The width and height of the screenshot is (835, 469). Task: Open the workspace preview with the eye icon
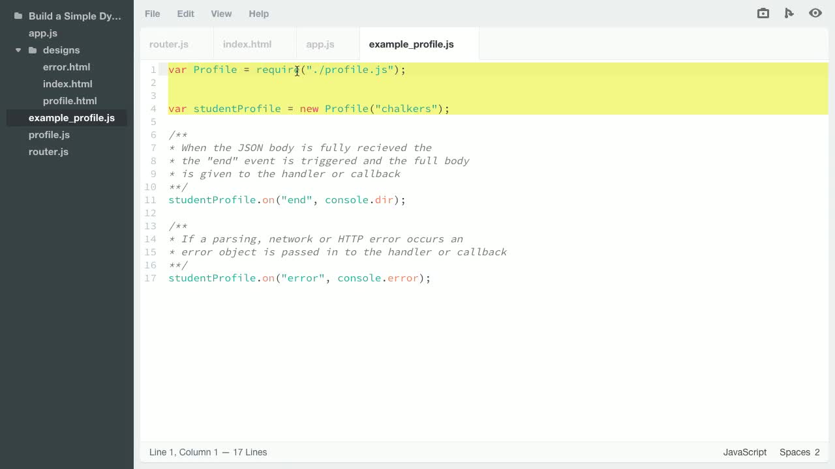point(815,13)
